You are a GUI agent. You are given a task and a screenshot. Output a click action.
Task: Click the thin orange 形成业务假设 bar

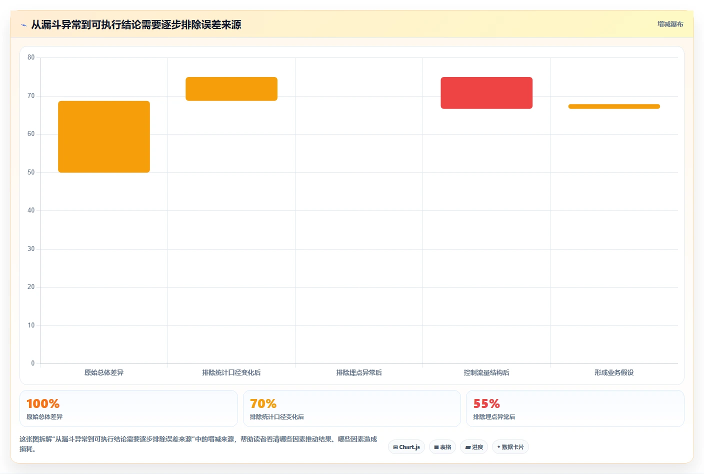614,106
